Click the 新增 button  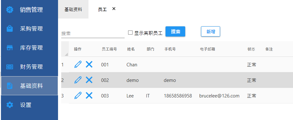[211, 31]
